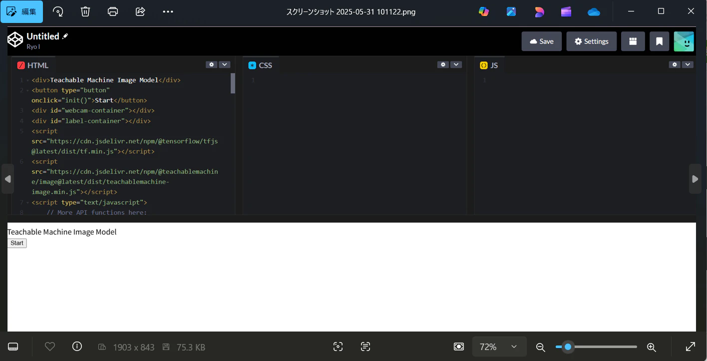Click the author name Ryo I
707x361 pixels.
click(33, 46)
